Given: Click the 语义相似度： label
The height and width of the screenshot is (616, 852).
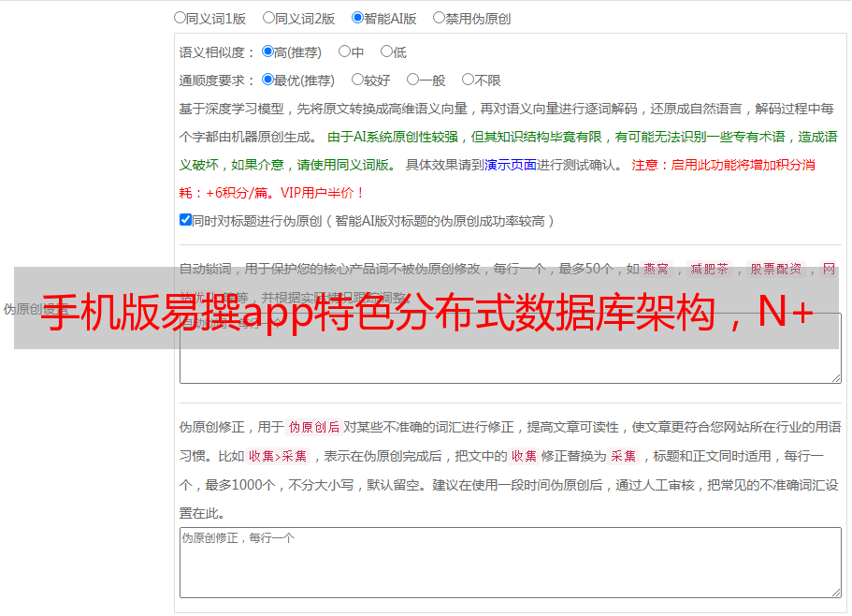Looking at the screenshot, I should [217, 52].
